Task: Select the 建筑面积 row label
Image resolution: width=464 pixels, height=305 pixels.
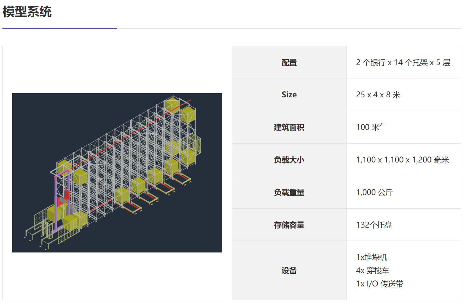Action: (289, 127)
